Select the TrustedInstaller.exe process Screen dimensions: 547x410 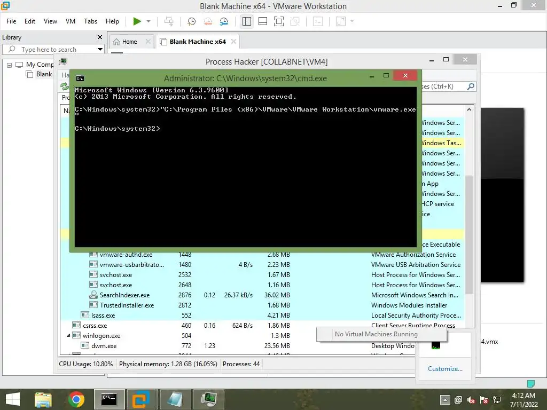(262, 305)
